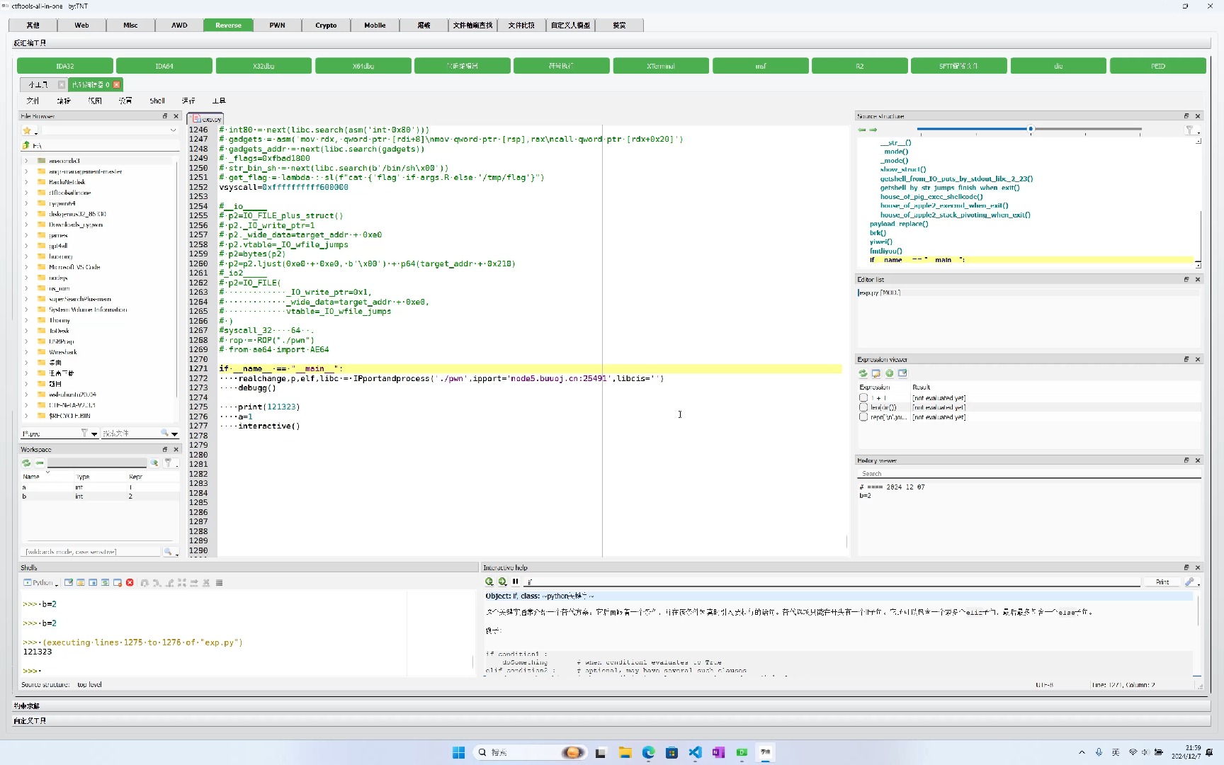1224x765 pixels.
Task: Click the filter funnel icon in Source structure
Action: tap(1189, 130)
